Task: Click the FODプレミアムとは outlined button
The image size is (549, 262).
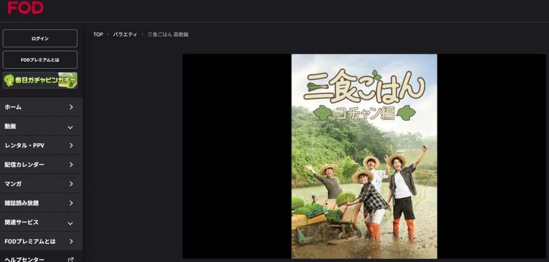Action: click(x=40, y=59)
